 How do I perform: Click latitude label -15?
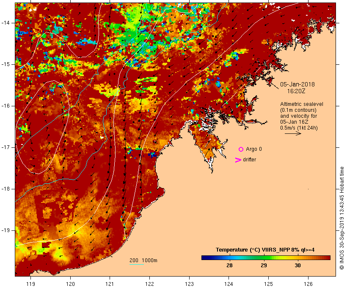pos(6,64)
